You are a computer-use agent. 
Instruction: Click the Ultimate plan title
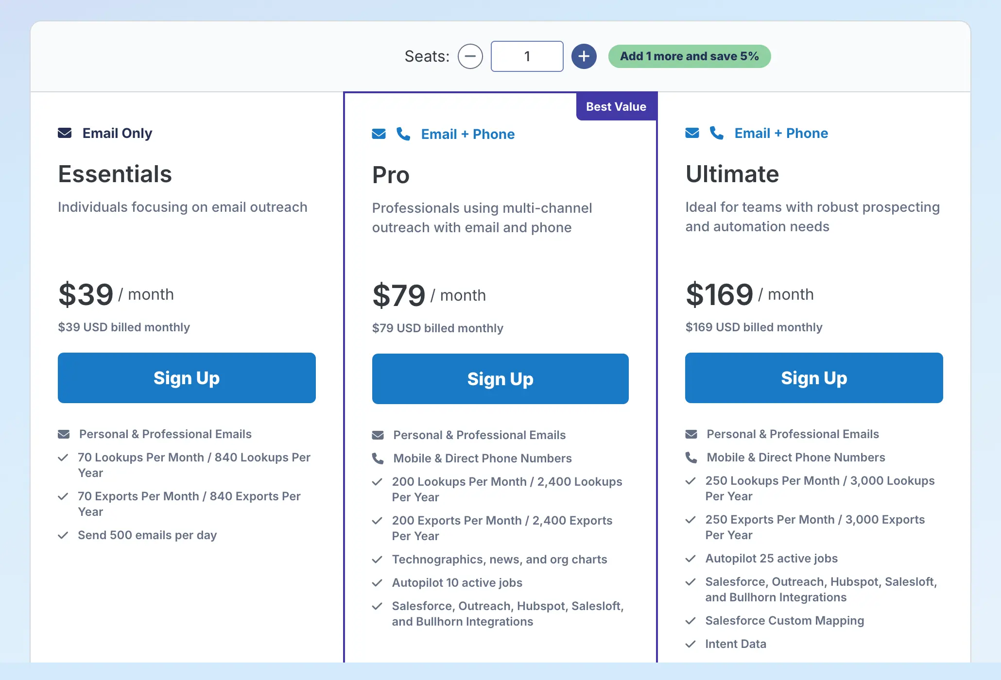[732, 174]
